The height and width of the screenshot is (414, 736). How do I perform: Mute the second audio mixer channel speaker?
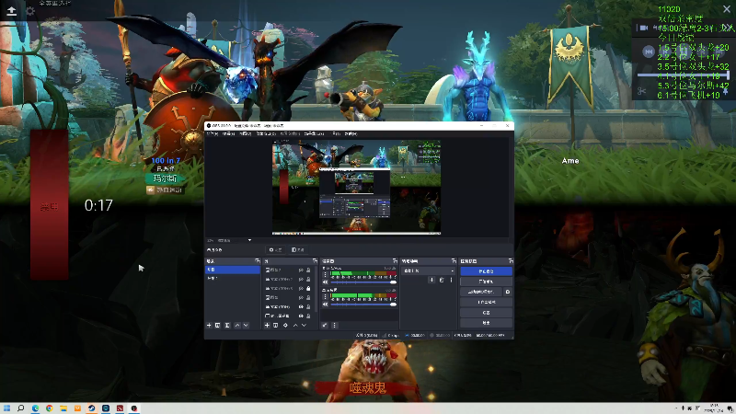tap(326, 305)
